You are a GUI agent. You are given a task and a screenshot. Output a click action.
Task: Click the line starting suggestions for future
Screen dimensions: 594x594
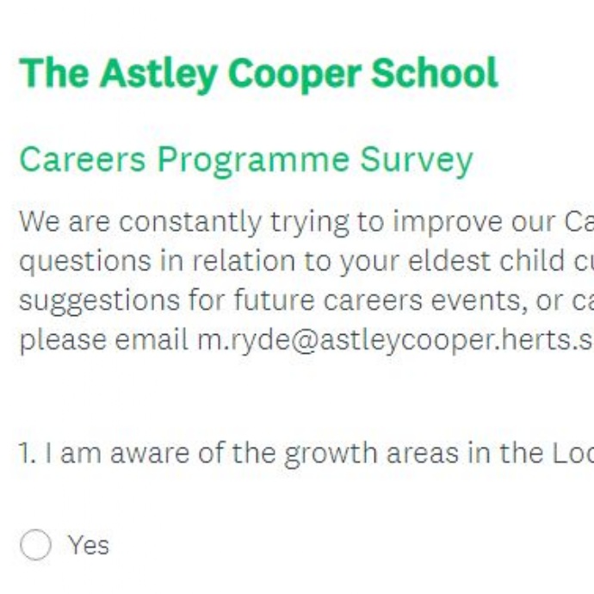(x=306, y=300)
